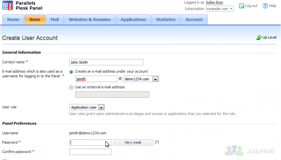Screen dimensions: 281x160
Task: Click the Log out link text
Action: coord(251,6)
